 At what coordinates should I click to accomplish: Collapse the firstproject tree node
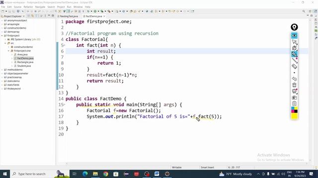coord(2,36)
